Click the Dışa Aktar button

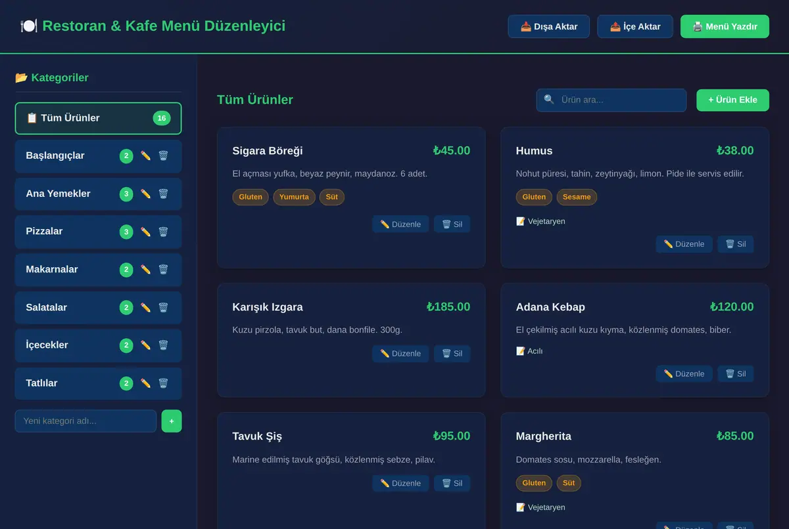coord(548,27)
